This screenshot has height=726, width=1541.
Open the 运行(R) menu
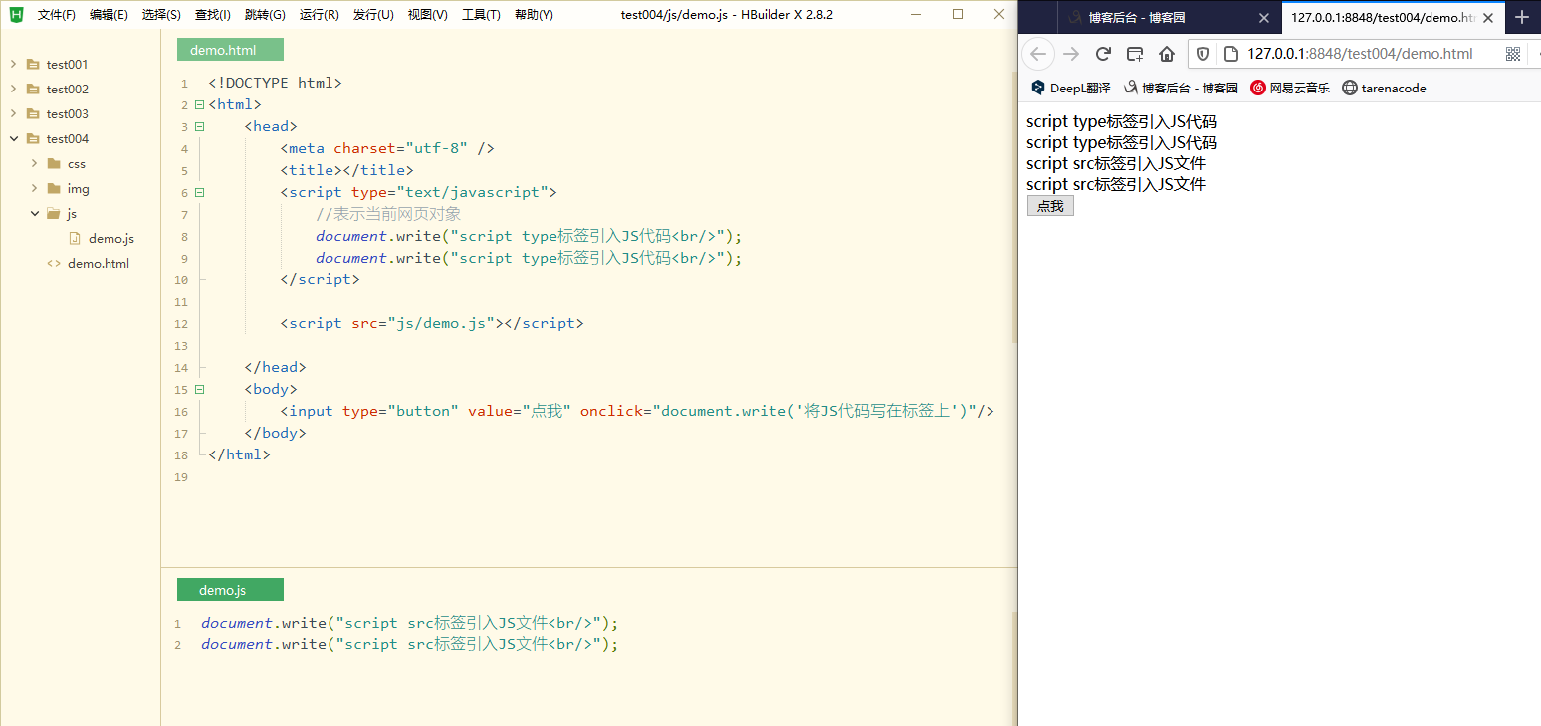320,15
